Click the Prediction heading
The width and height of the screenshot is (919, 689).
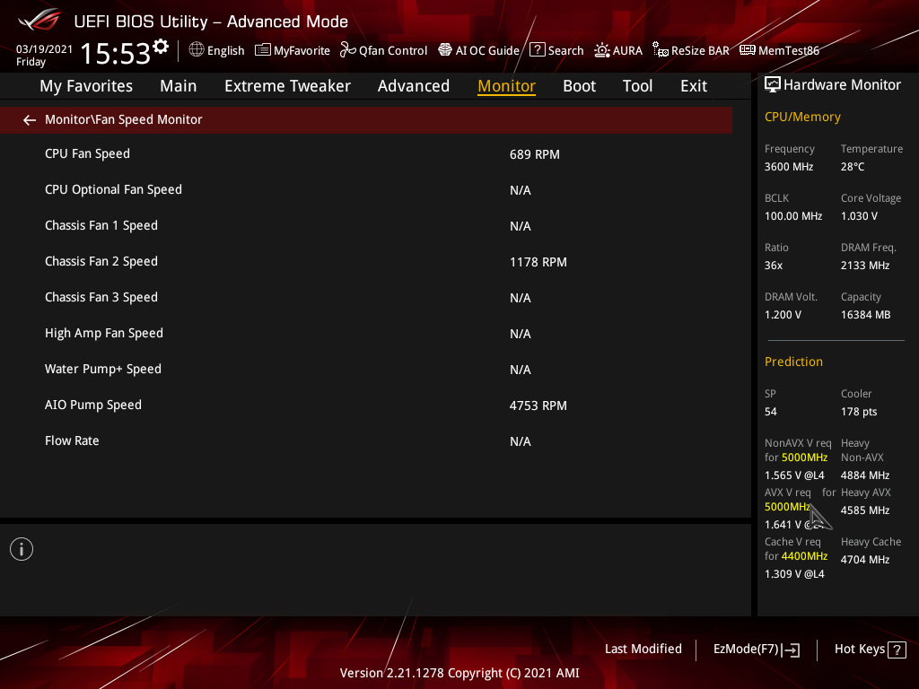[x=793, y=362]
